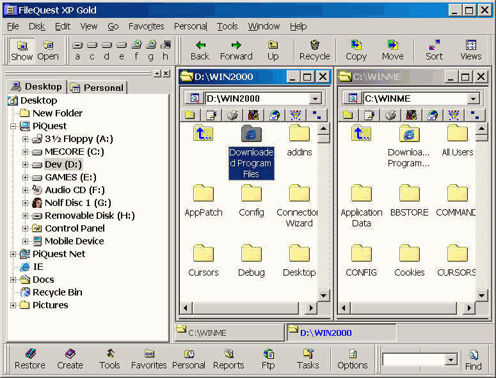Image resolution: width=496 pixels, height=378 pixels.
Task: Select removable drive h in the drive toolbar
Action: (165, 51)
